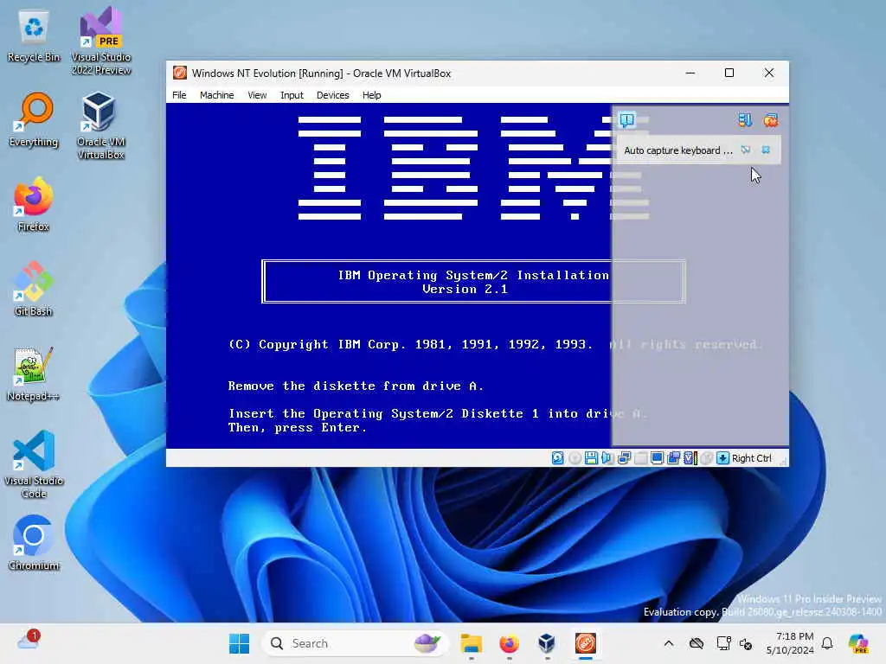Viewport: 886px width, 664px height.
Task: Click the network adapters status icon
Action: (x=624, y=458)
